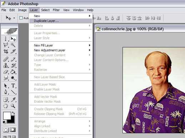The height and width of the screenshot is (138, 185).
Task: Open the Window menu
Action: 78,10
